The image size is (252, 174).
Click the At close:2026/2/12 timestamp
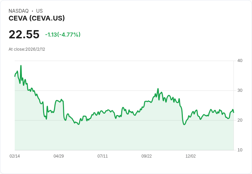(x=27, y=49)
